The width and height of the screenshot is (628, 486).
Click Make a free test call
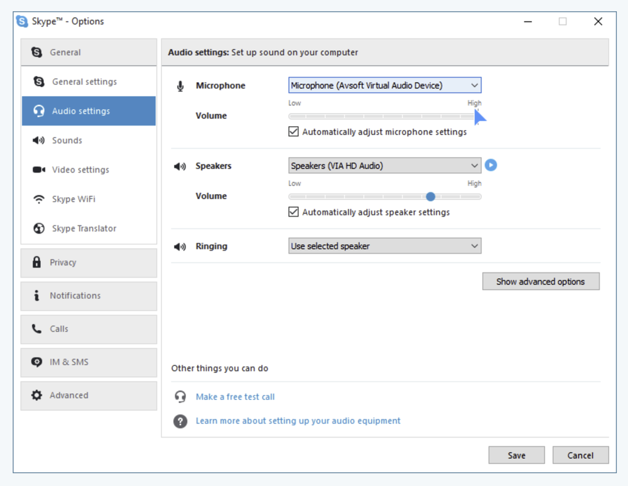[235, 397]
